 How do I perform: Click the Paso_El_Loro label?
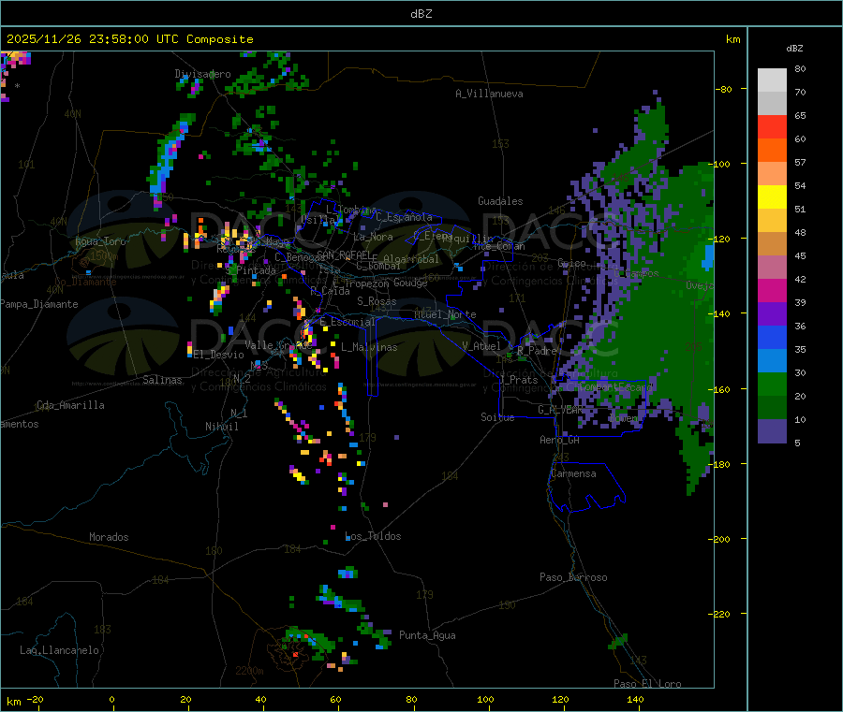click(x=647, y=683)
